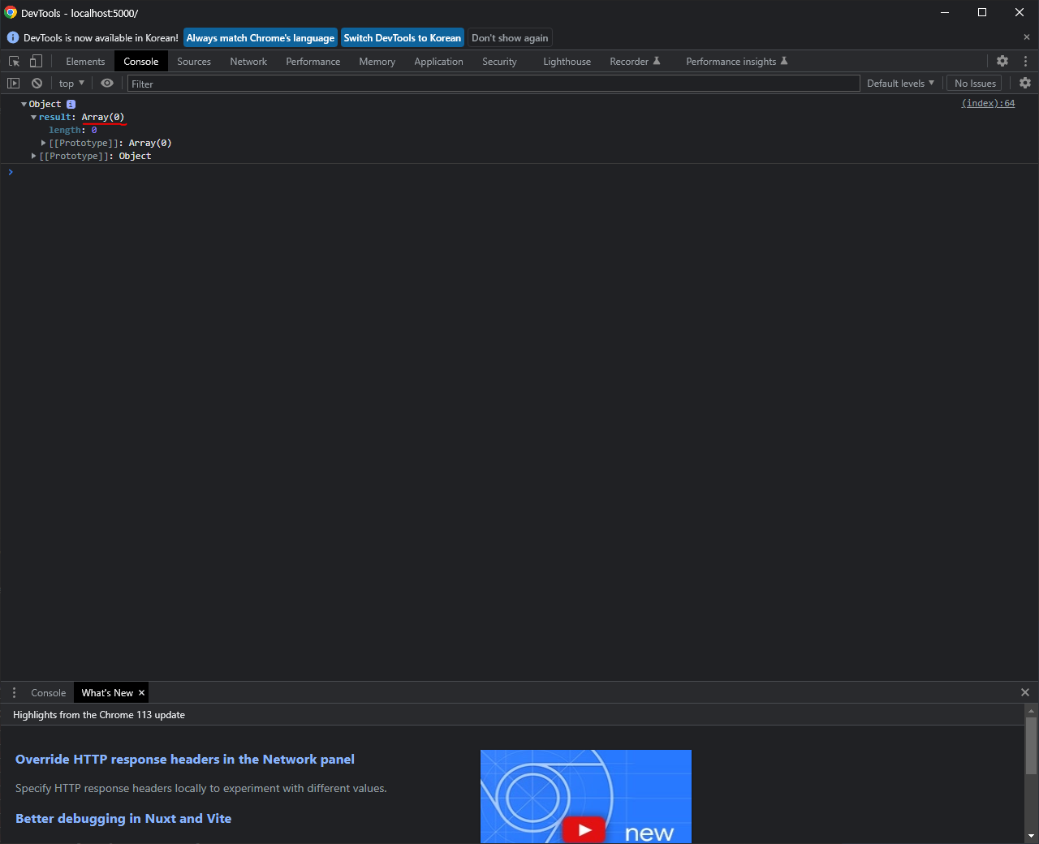
Task: Open the Recorder tab
Action: tap(635, 62)
